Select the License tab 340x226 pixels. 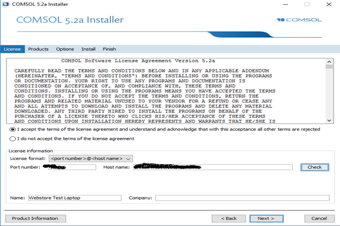12,49
